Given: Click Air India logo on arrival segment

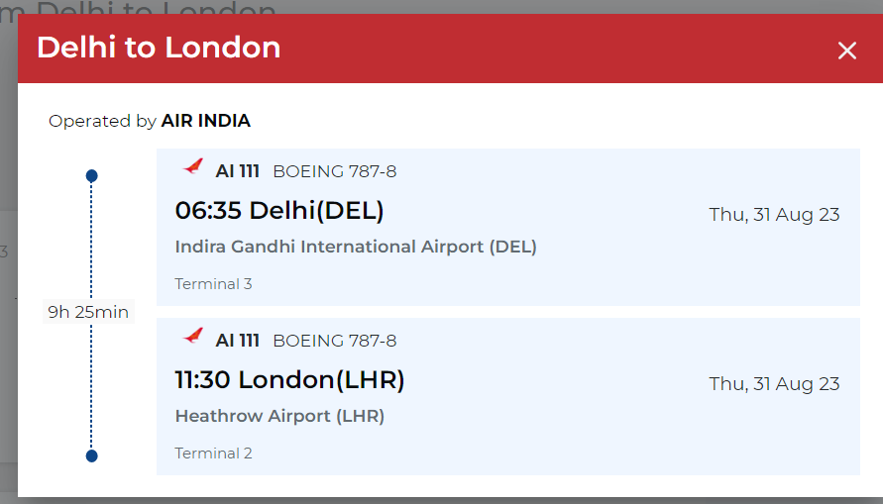Looking at the screenshot, I should point(193,337).
